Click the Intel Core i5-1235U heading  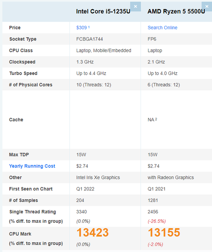[103, 11]
